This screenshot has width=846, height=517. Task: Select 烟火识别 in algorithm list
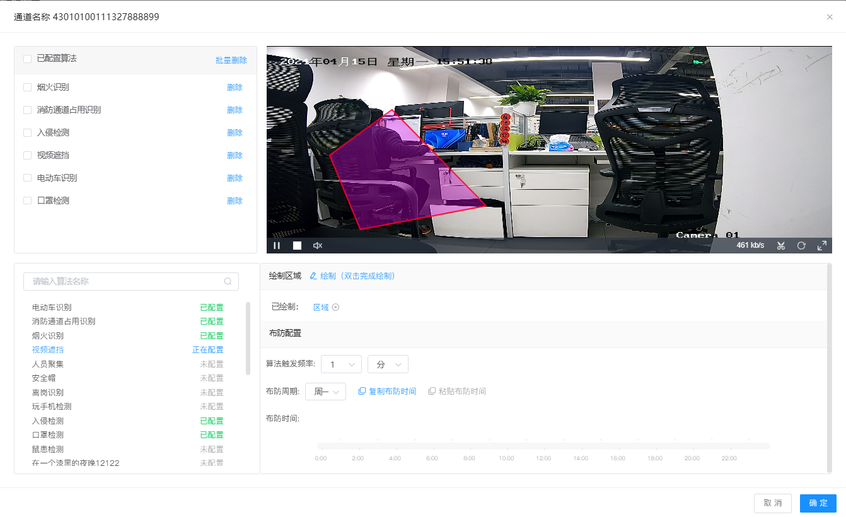(x=48, y=336)
